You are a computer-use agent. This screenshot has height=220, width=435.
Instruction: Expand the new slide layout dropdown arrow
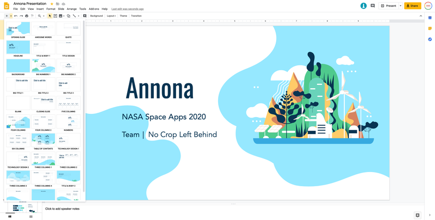coord(11,16)
